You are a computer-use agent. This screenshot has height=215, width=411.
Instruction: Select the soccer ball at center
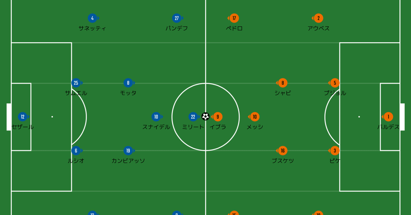pyautogui.click(x=205, y=116)
